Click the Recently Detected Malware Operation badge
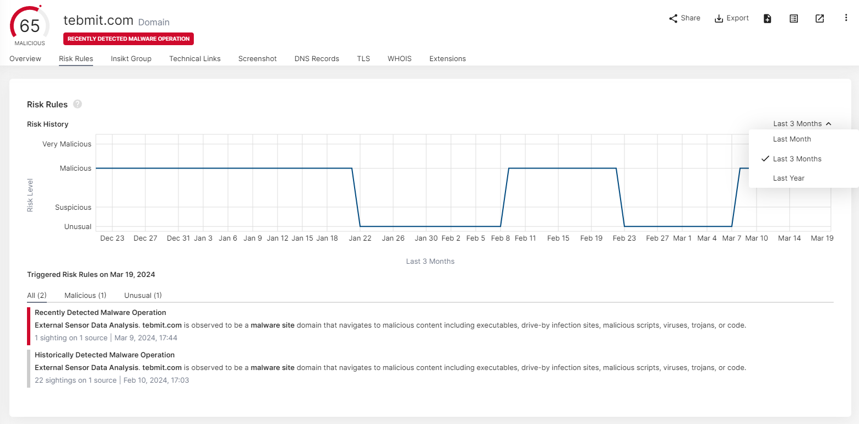 pyautogui.click(x=128, y=39)
